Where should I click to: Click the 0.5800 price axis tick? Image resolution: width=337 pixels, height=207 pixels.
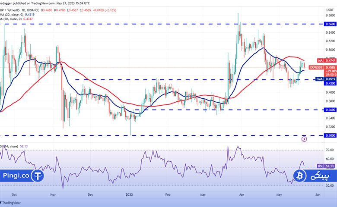(331, 16)
